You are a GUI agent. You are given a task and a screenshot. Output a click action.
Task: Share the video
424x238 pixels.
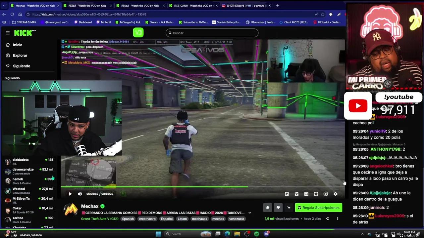pyautogui.click(x=327, y=218)
